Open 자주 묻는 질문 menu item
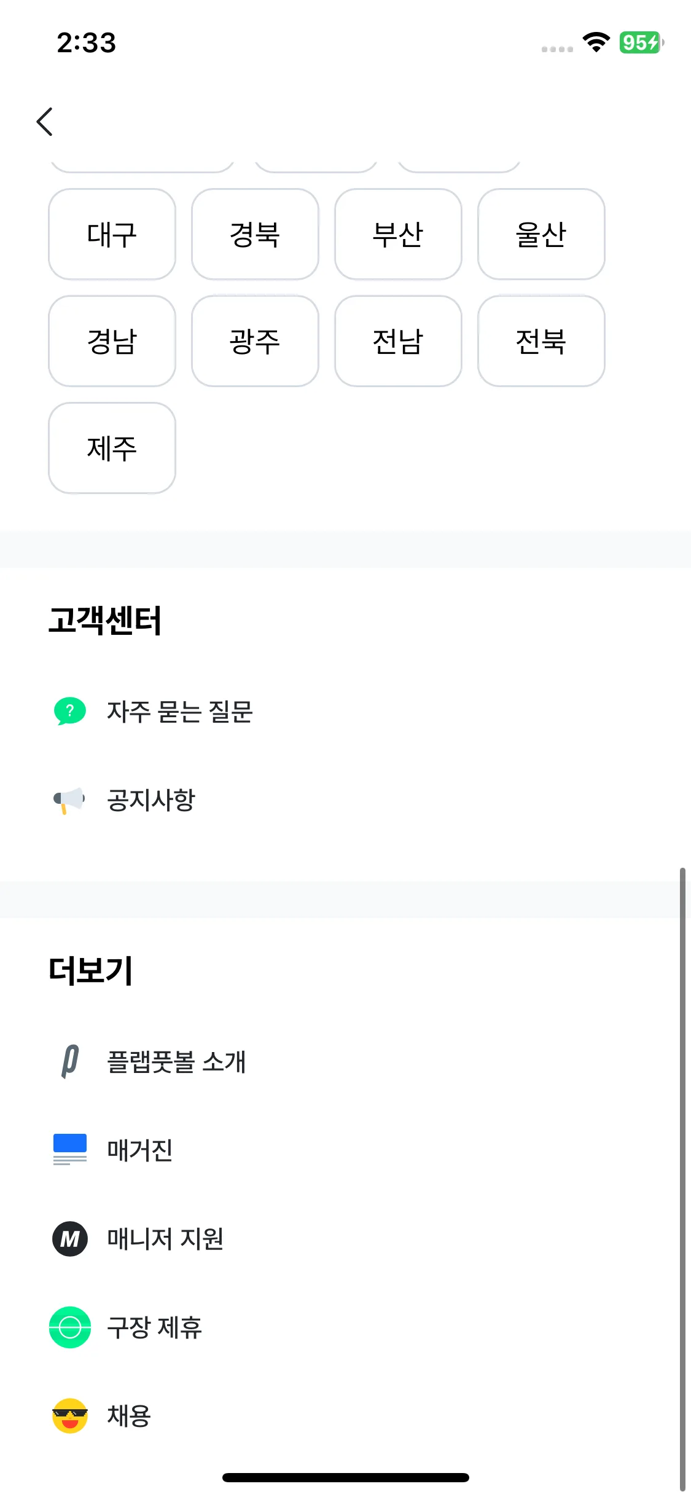 pos(179,712)
